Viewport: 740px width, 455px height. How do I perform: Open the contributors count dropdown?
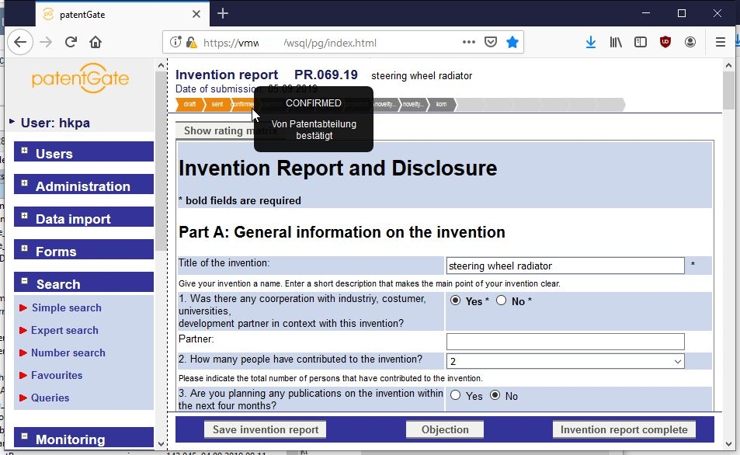point(678,361)
